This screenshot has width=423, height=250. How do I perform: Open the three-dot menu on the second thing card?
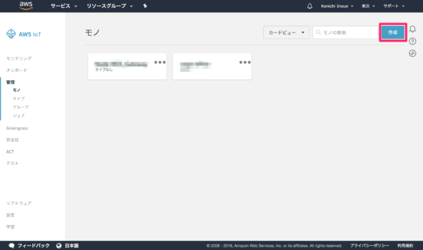pos(245,62)
